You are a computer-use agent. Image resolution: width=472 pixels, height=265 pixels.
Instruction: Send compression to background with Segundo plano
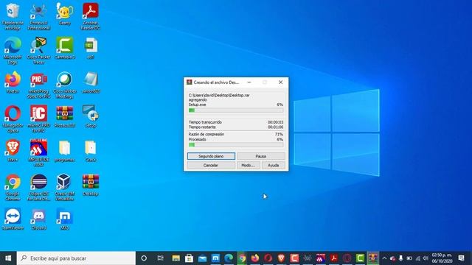click(x=211, y=156)
